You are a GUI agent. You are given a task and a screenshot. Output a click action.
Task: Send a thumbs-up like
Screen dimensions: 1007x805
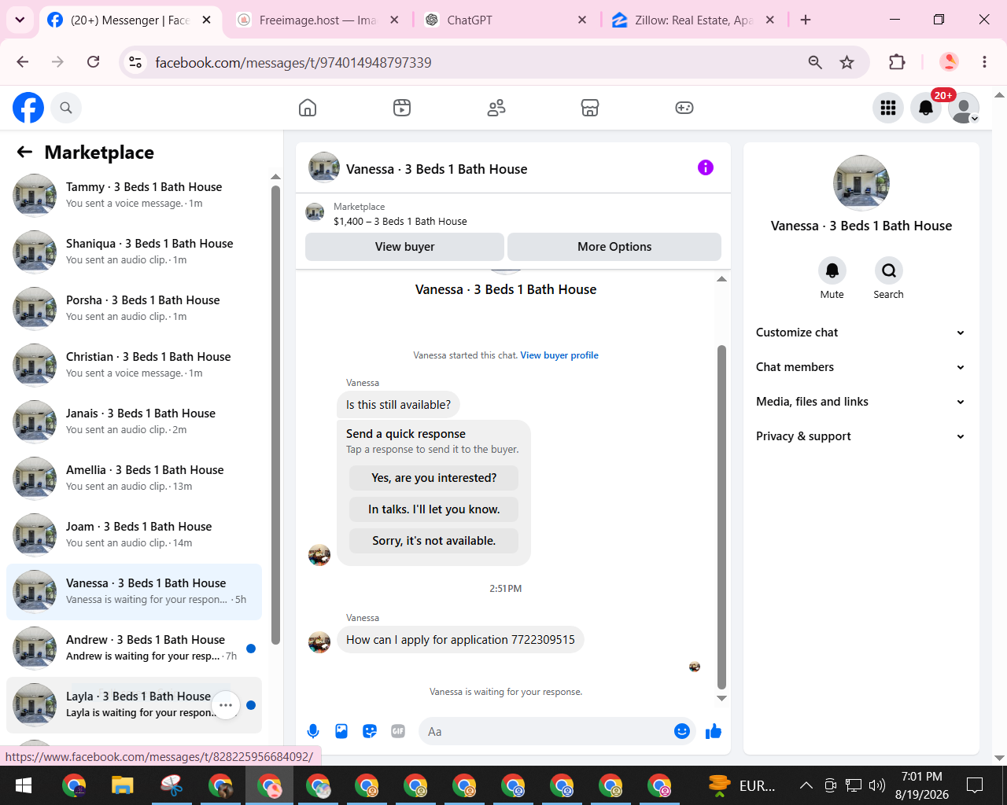714,731
